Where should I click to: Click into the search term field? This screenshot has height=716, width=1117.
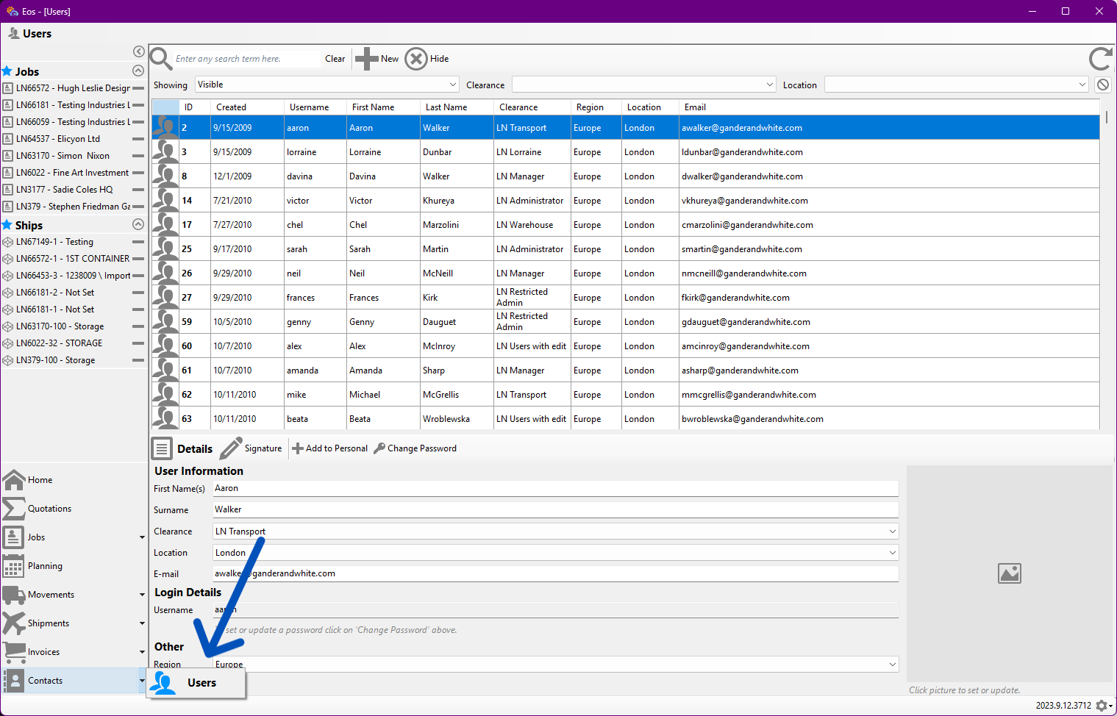[246, 59]
